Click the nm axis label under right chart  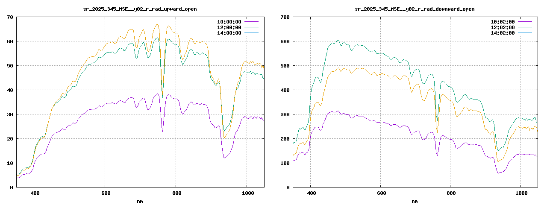pyautogui.click(x=415, y=201)
